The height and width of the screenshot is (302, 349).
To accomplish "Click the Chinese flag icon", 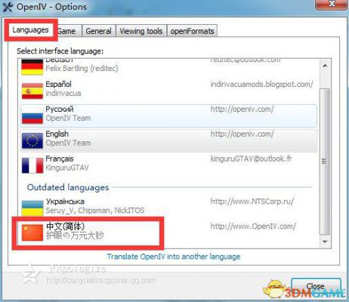I will click(x=32, y=233).
